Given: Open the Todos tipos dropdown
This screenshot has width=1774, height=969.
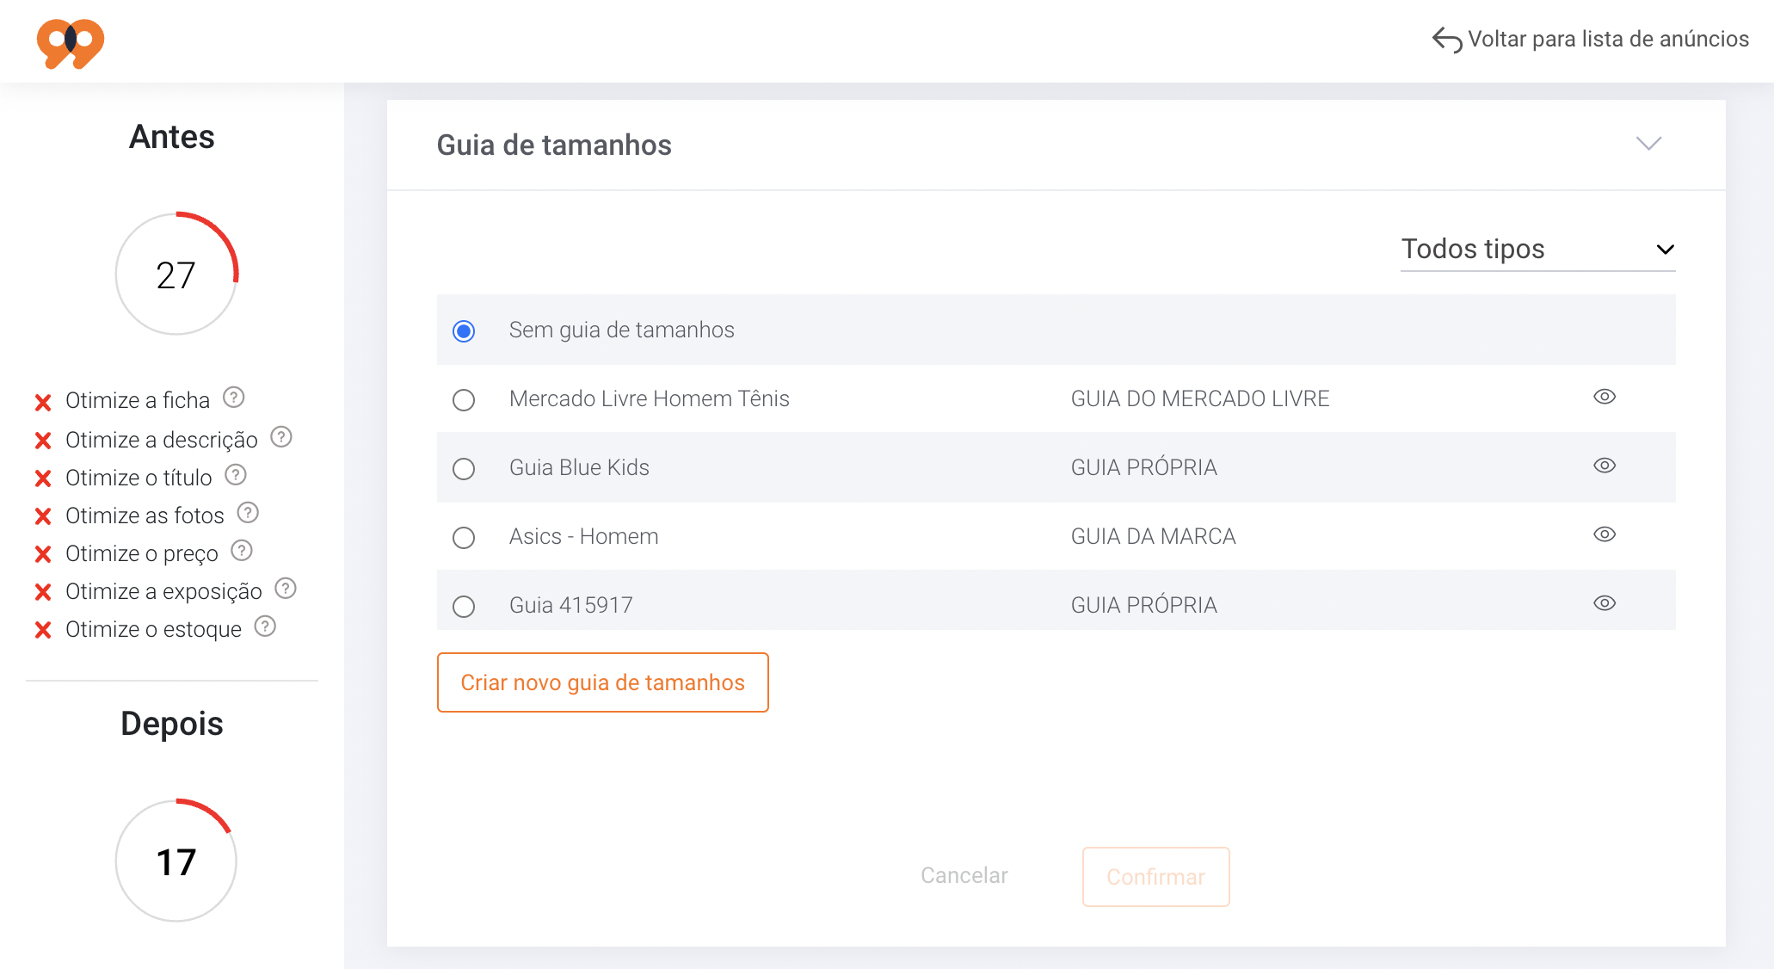Looking at the screenshot, I should pyautogui.click(x=1537, y=250).
